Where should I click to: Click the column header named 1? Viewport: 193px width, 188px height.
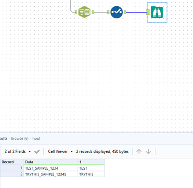tap(91, 162)
